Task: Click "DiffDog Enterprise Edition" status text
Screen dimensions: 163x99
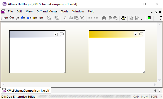Action: (x=19, y=97)
